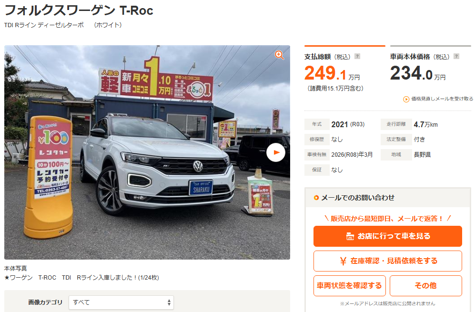
Task: Click the main T-Roc car photo
Action: click(x=147, y=152)
